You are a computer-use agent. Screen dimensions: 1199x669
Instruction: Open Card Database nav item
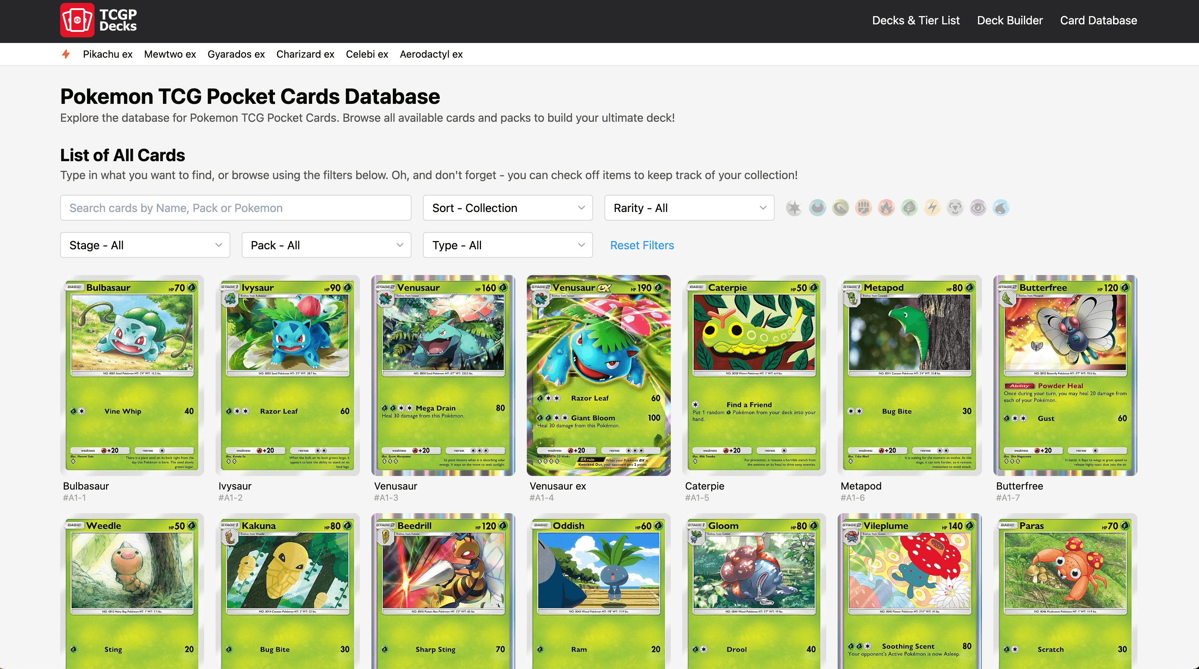(x=1098, y=20)
